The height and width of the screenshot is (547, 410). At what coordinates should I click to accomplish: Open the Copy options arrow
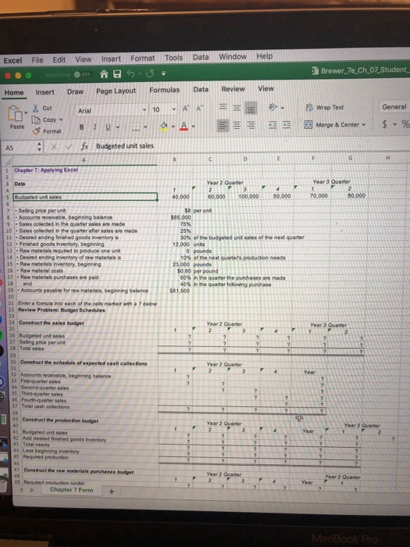tap(61, 120)
